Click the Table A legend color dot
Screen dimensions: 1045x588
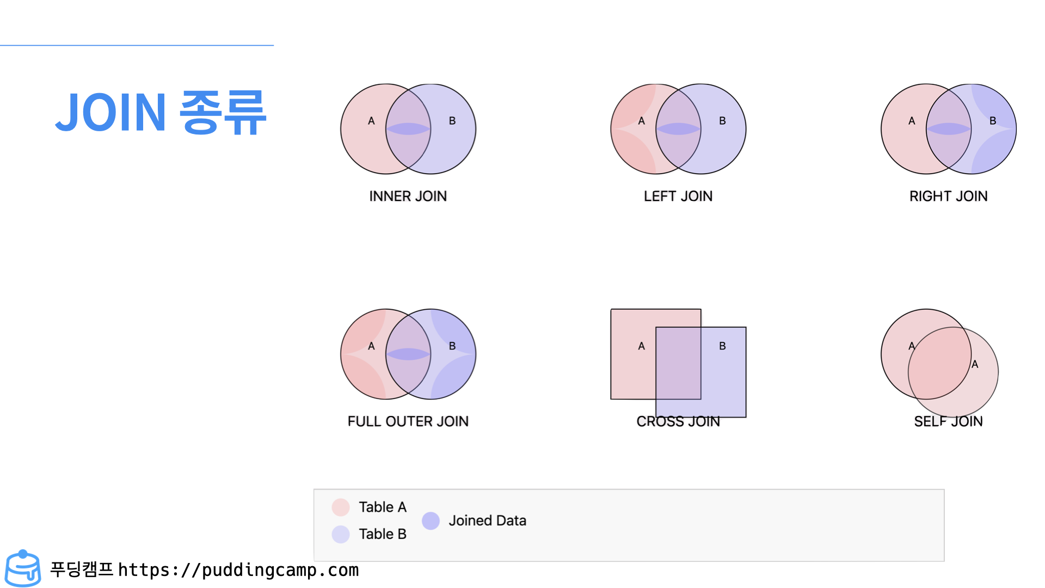(341, 507)
